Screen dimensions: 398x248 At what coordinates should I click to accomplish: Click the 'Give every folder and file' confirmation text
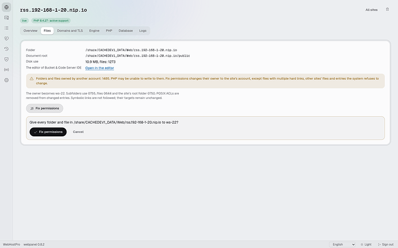click(x=104, y=123)
